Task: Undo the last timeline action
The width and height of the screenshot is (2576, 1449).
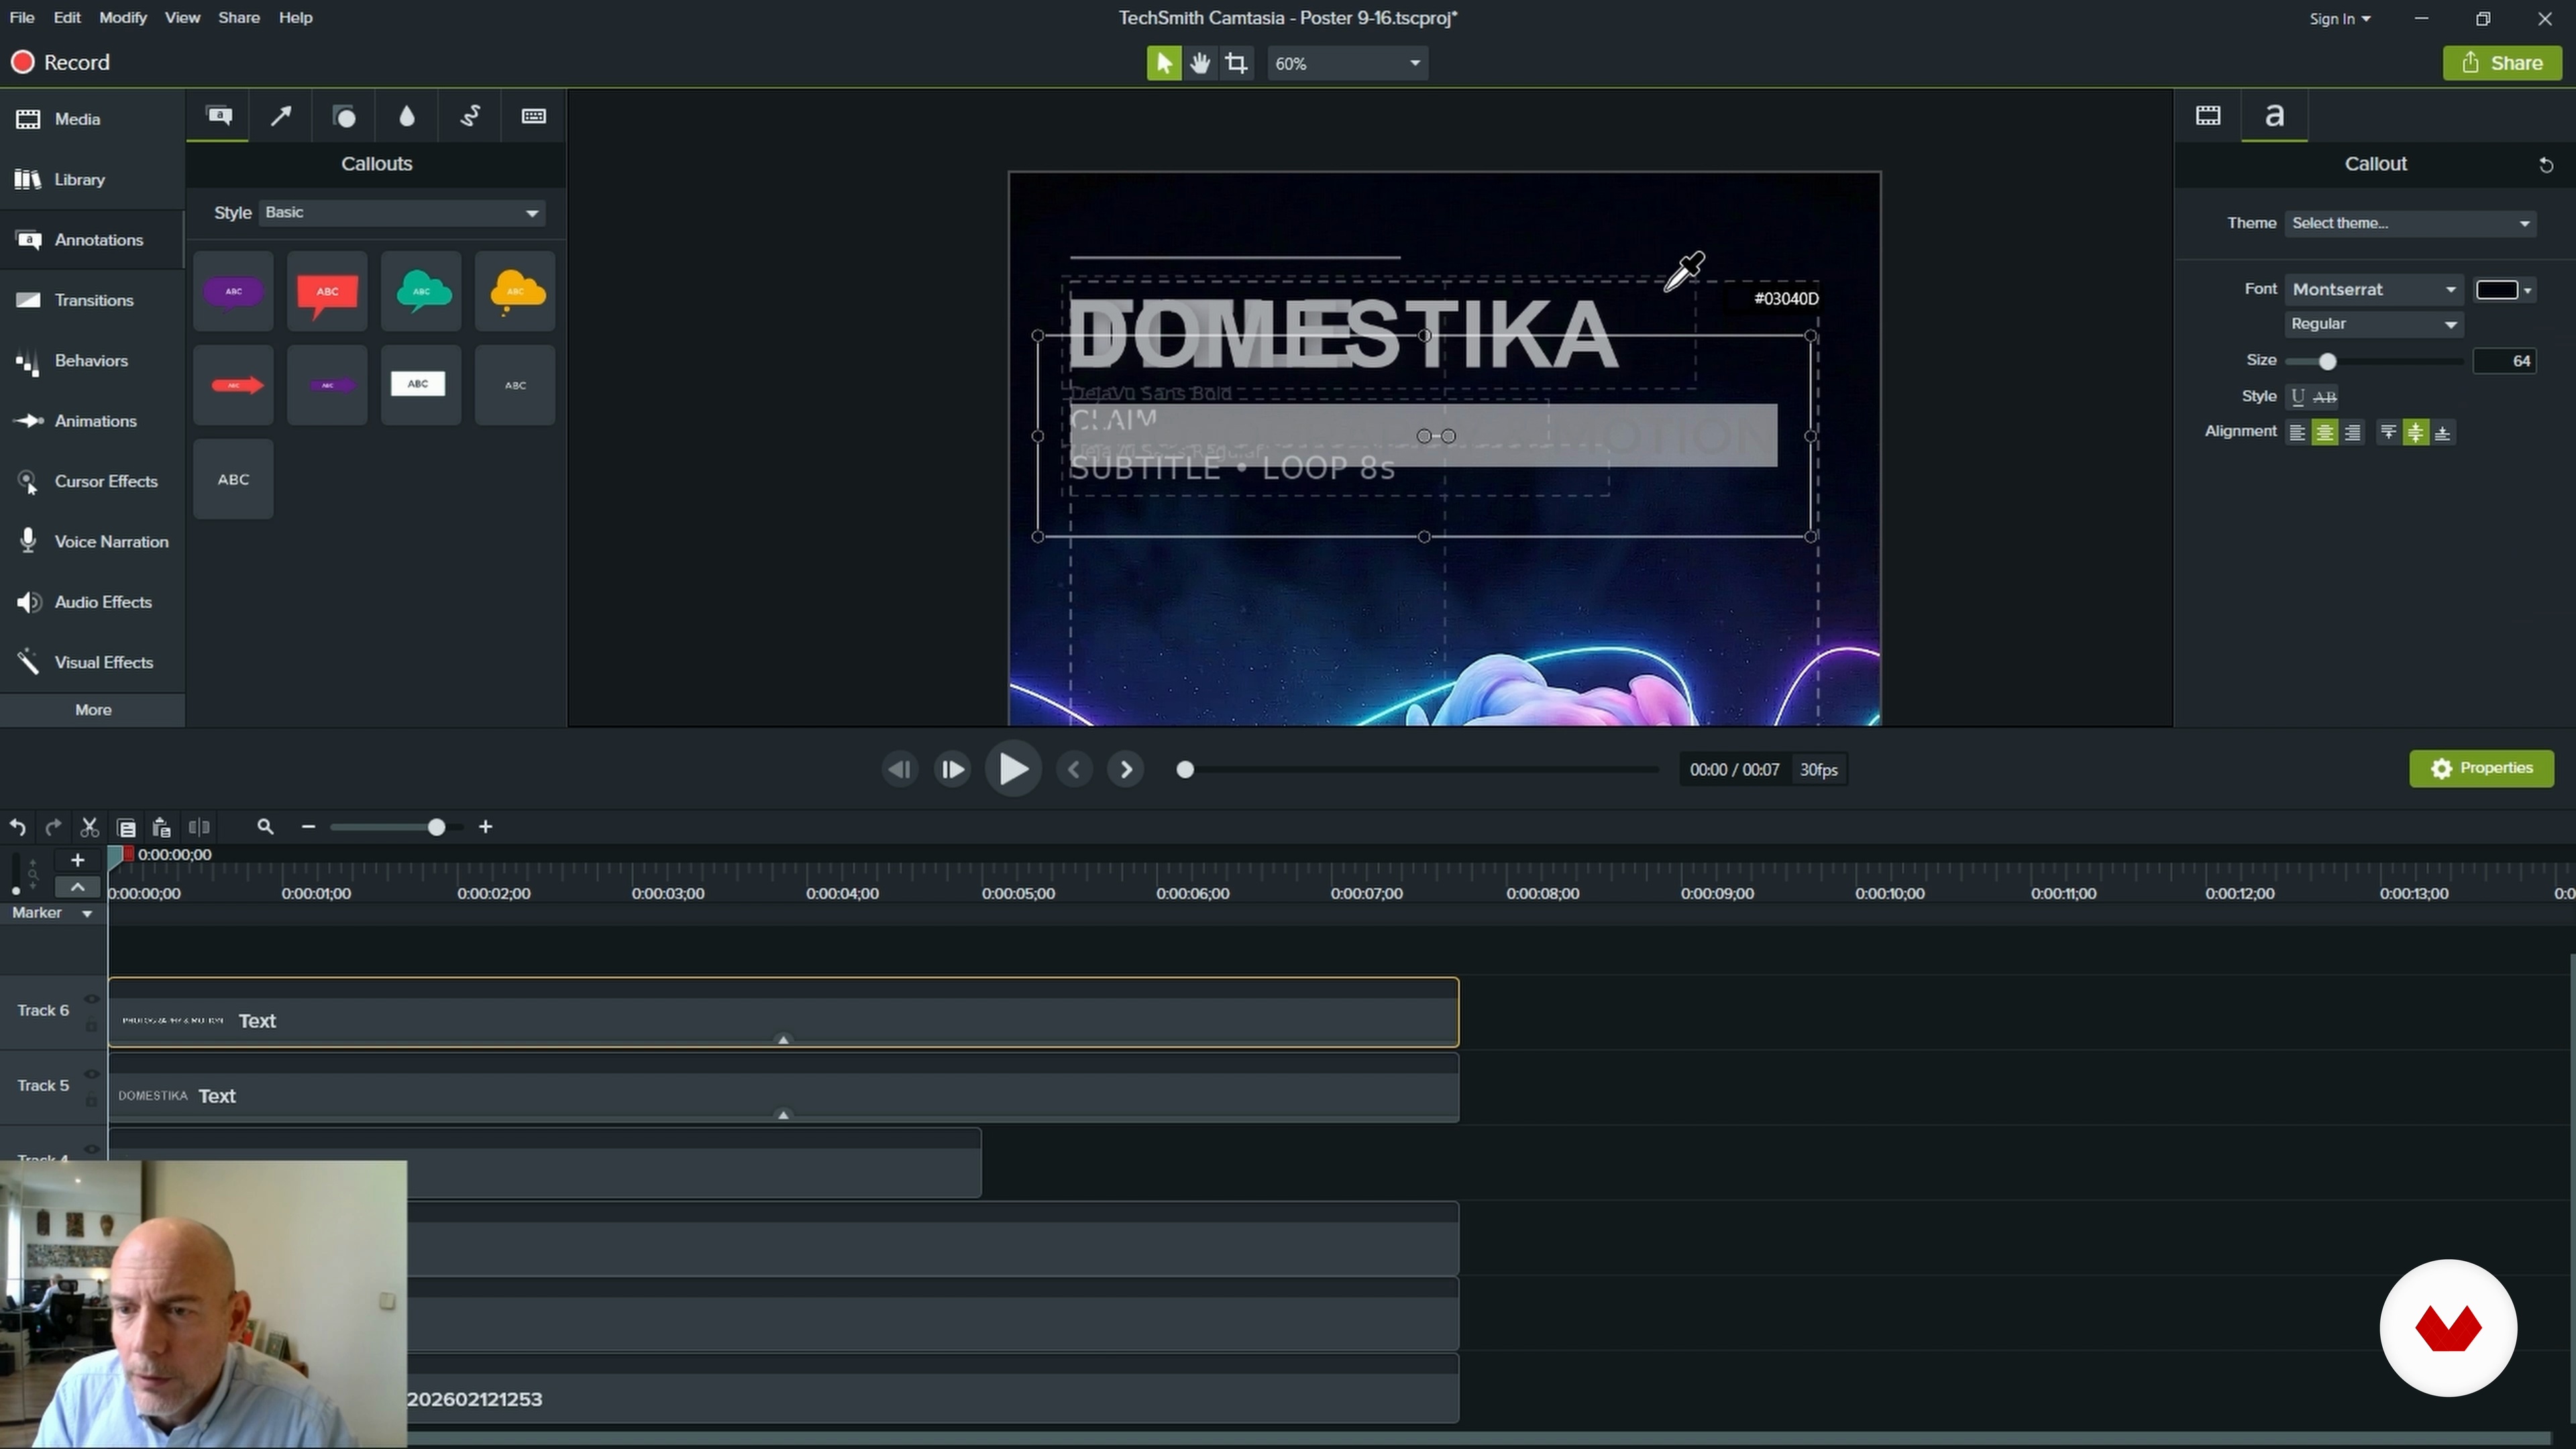Action: [x=18, y=827]
